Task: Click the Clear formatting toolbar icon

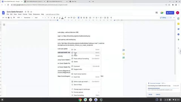Action: (111, 18)
